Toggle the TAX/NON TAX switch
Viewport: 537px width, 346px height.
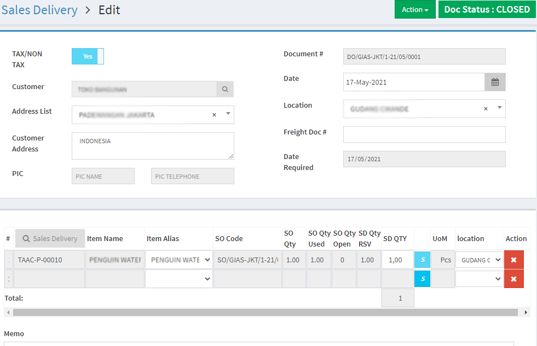tap(88, 56)
